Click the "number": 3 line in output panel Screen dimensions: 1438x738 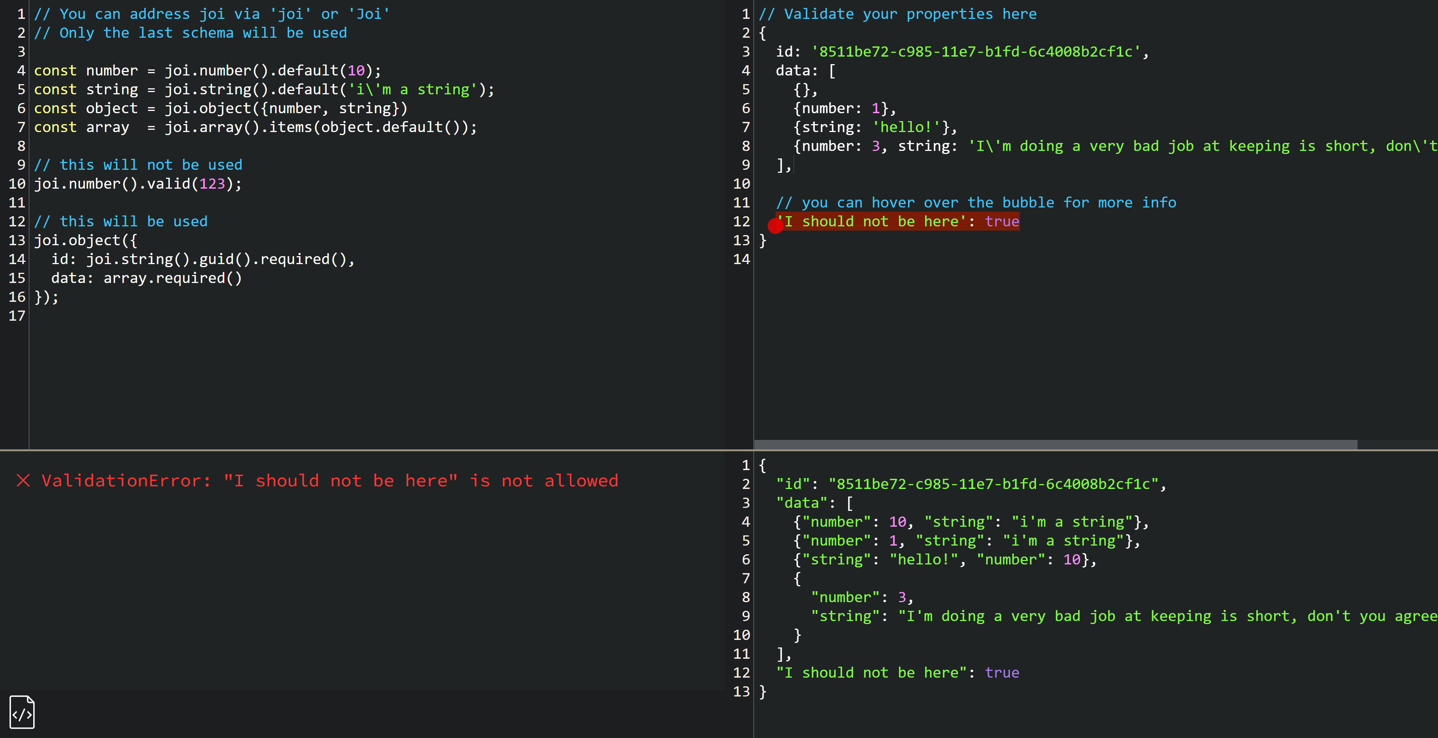(861, 597)
